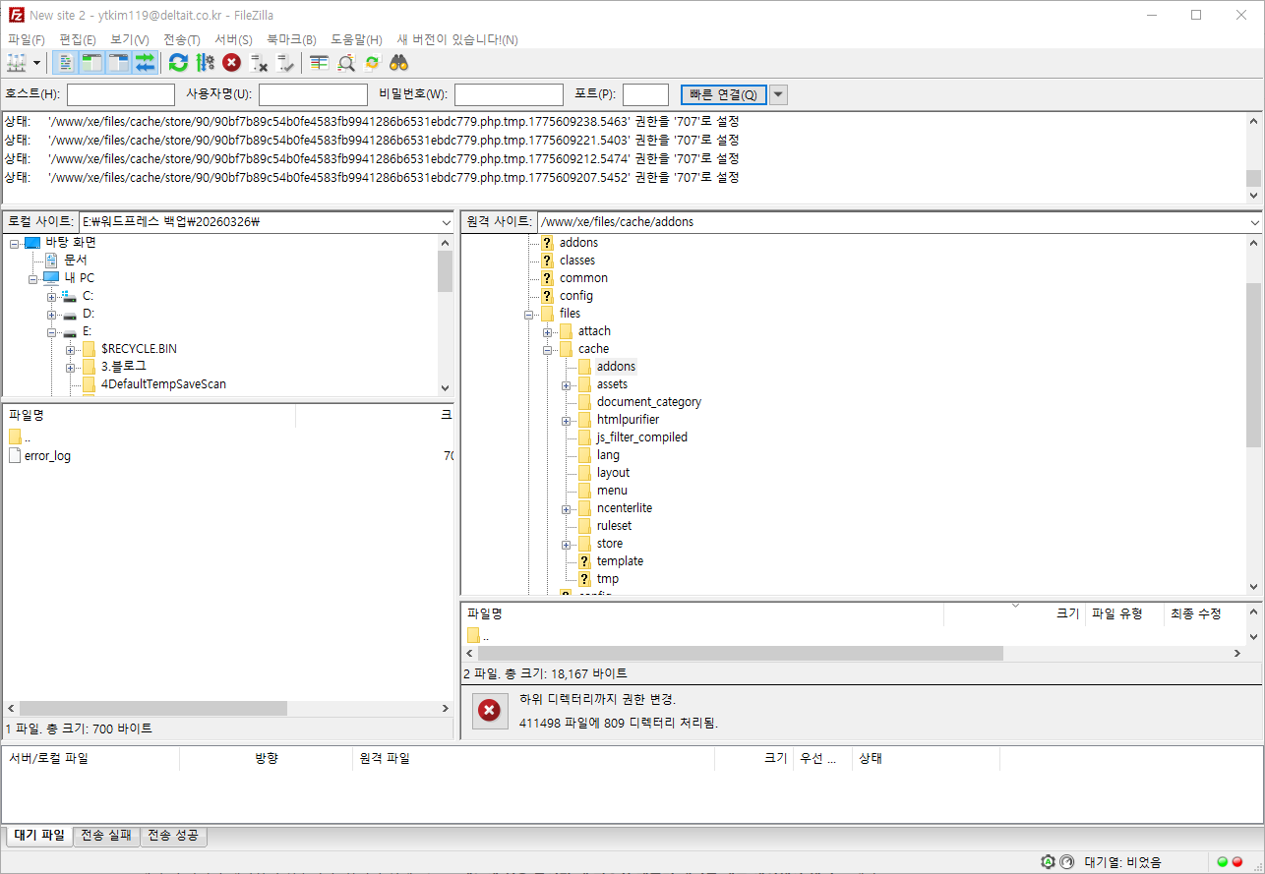
Task: Expand the remote attach folder node
Action: pos(548,331)
